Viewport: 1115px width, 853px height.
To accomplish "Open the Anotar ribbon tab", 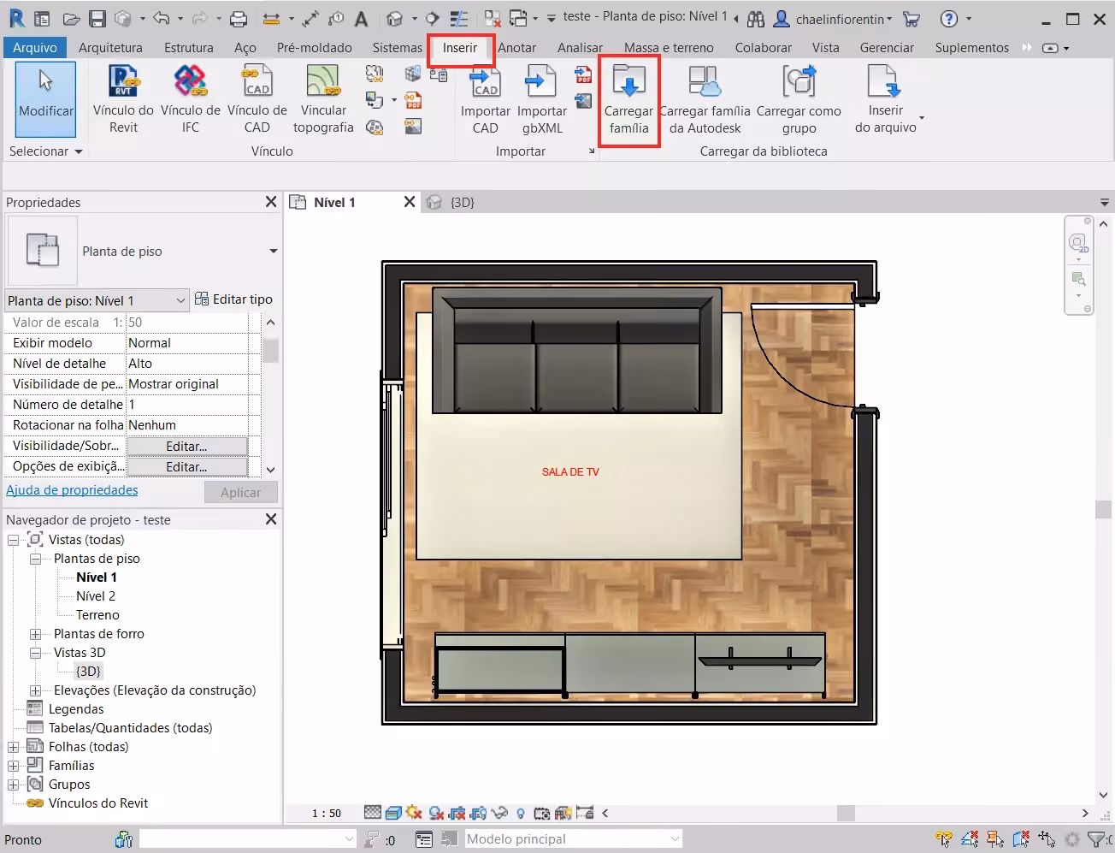I will coord(517,48).
